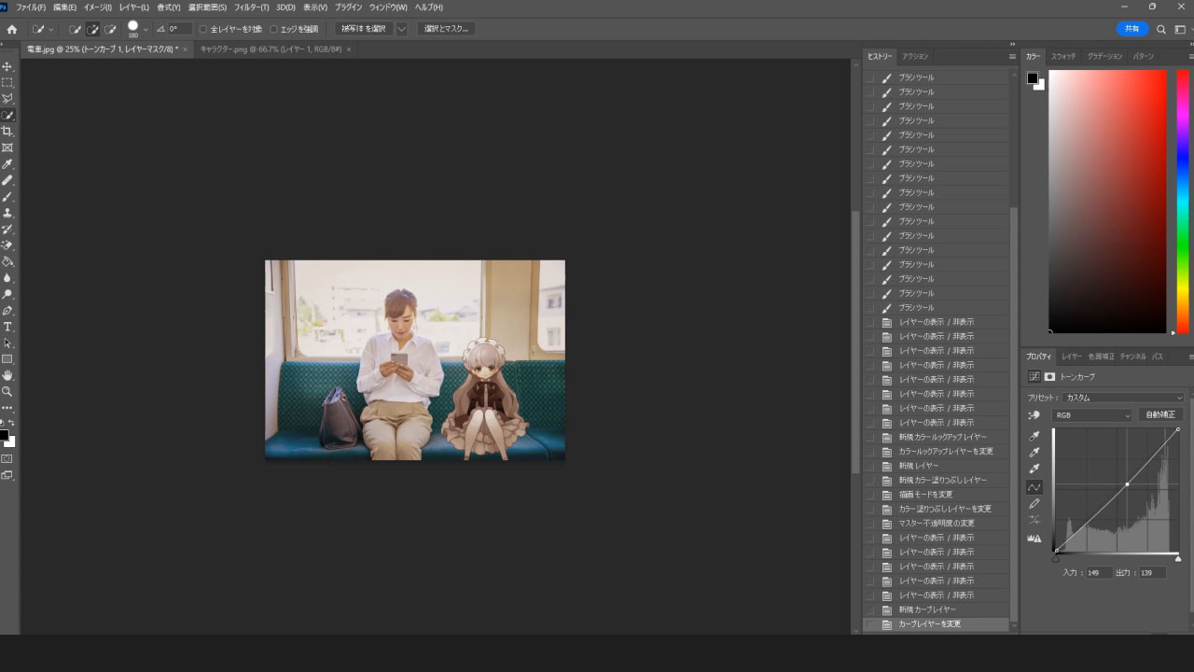The height and width of the screenshot is (672, 1194).
Task: Select the Rectangle shape tool
Action: pos(7,359)
